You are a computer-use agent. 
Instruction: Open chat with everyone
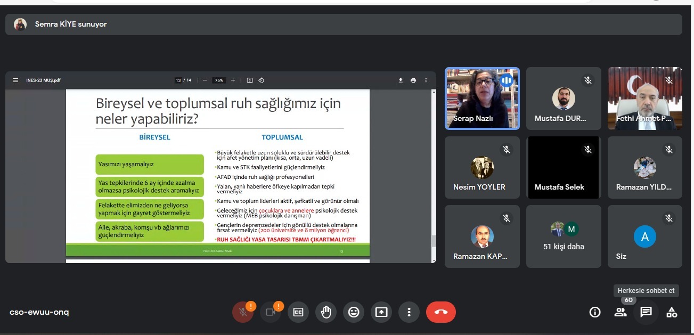(x=646, y=312)
